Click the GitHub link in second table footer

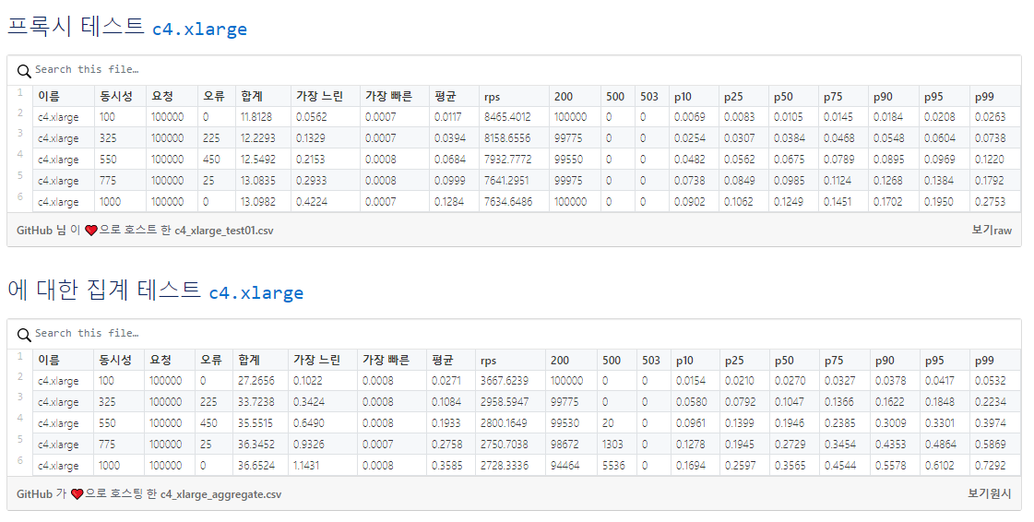[34, 493]
